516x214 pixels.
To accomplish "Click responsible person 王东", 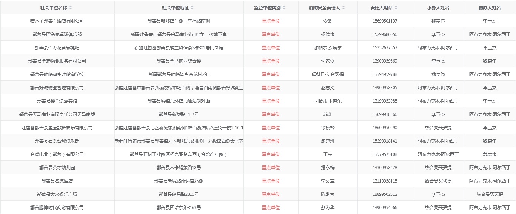I will [x=328, y=154].
